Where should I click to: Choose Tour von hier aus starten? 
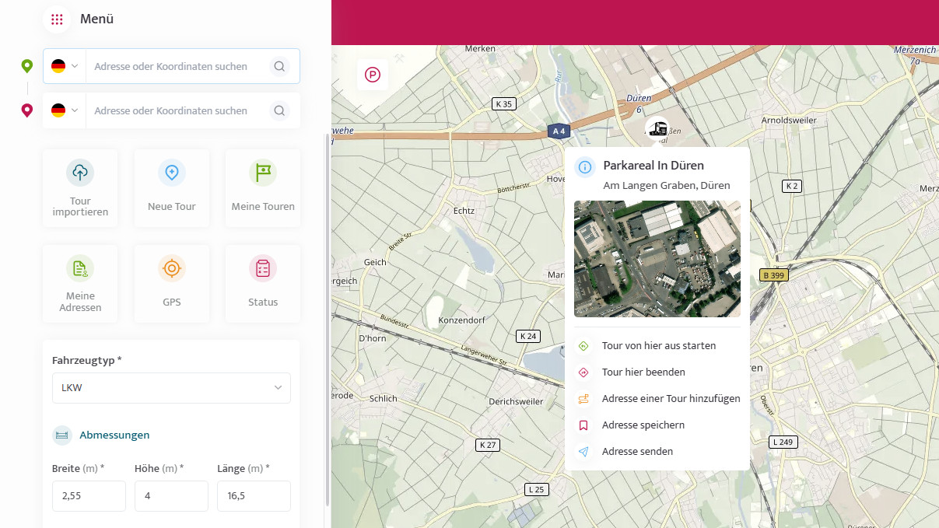[657, 345]
